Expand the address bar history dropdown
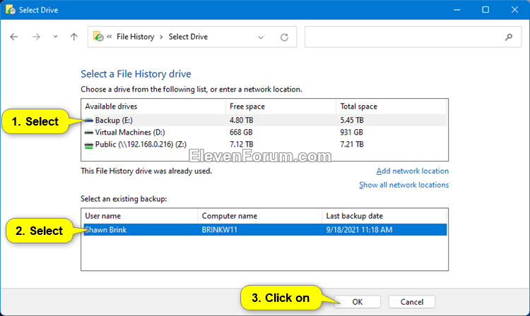 coord(261,37)
